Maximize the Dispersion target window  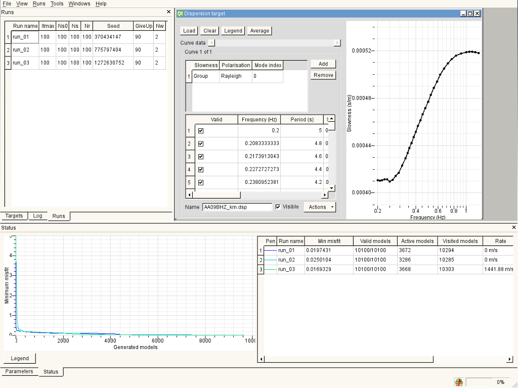(470, 14)
